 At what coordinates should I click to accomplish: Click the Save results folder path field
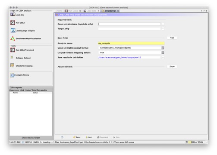[x=129, y=57]
